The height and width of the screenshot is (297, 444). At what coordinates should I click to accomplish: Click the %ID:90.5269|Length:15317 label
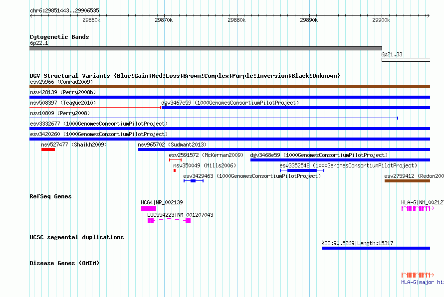357,243
